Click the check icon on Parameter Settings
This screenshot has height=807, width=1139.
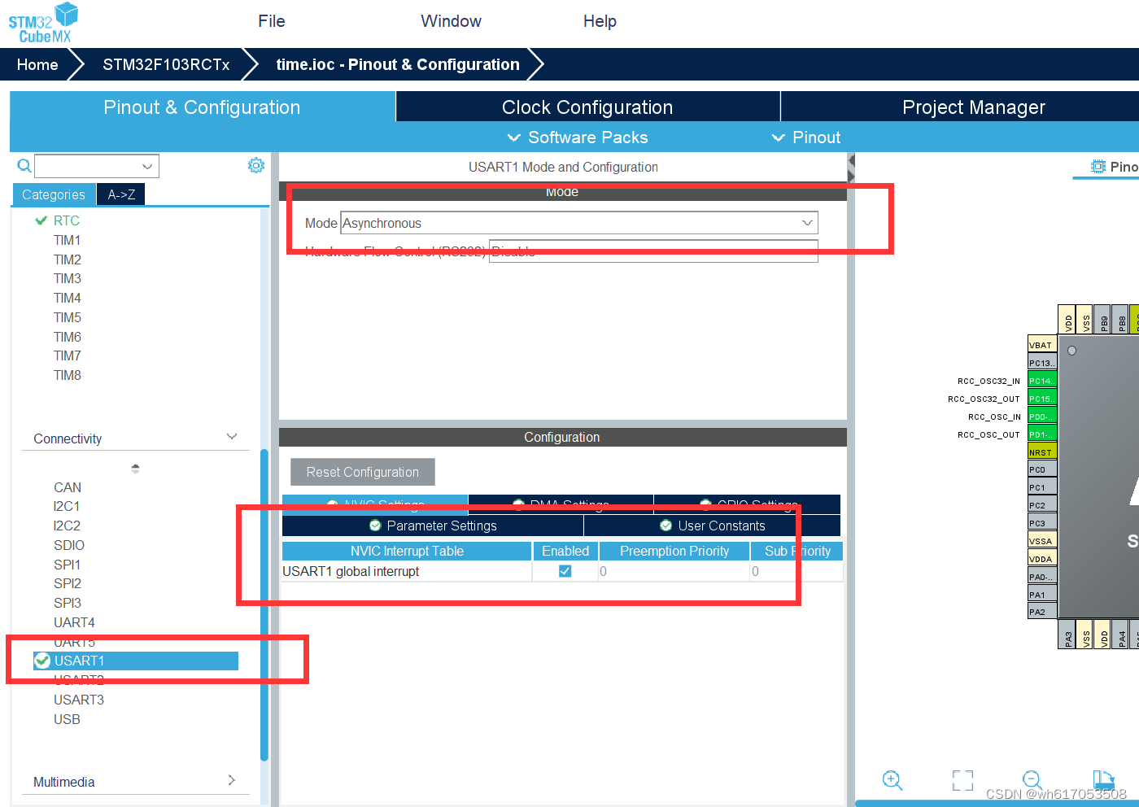pyautogui.click(x=375, y=526)
